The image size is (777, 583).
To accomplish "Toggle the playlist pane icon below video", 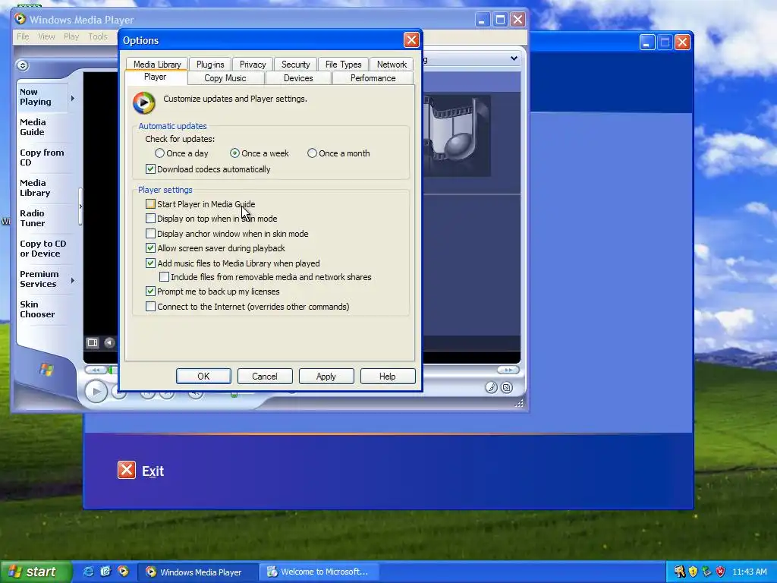I will tap(93, 342).
